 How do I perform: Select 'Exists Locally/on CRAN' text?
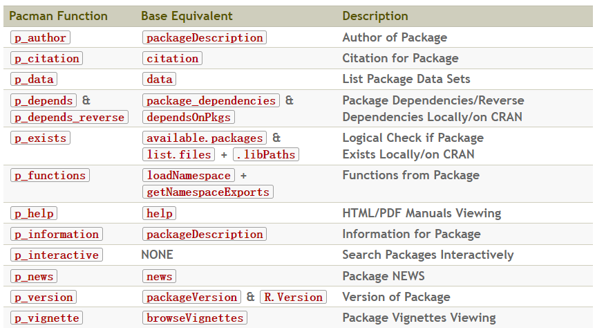(408, 154)
